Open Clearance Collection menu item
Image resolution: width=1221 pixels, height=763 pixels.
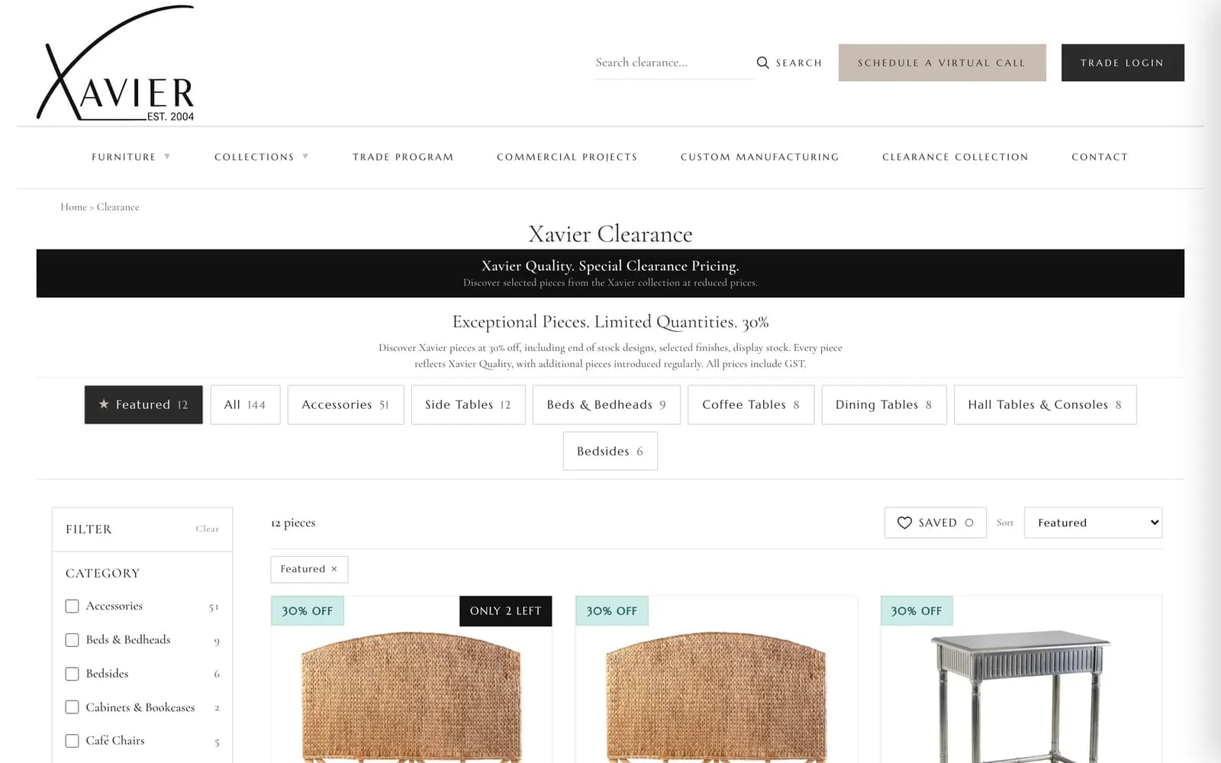[955, 157]
